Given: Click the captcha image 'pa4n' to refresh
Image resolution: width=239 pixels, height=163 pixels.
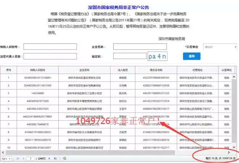Looking at the screenshot, I should [x=157, y=56].
